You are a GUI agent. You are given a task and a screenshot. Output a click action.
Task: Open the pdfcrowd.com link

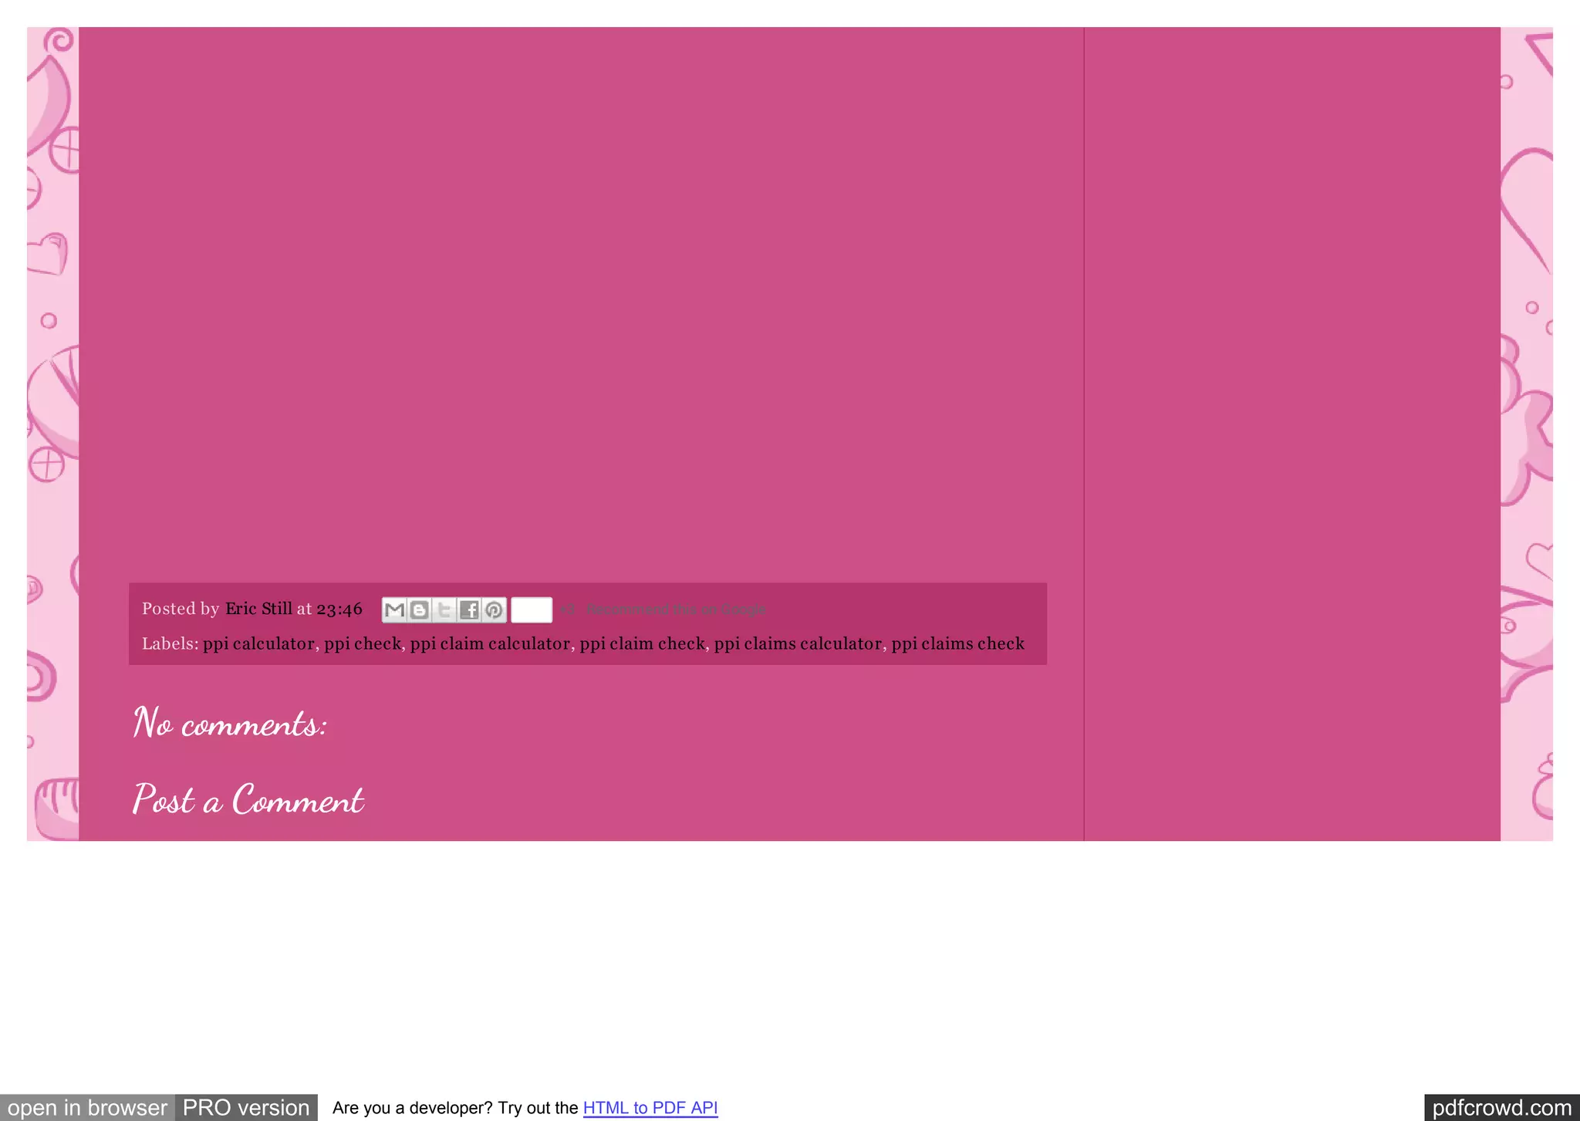(x=1501, y=1108)
